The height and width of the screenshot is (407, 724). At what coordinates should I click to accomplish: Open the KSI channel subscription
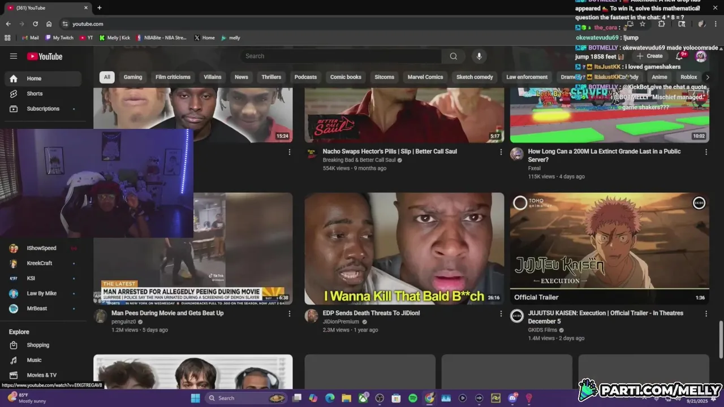coord(42,278)
